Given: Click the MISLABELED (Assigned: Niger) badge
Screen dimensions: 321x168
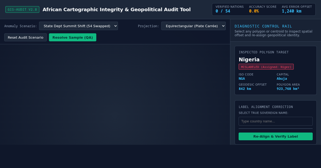Looking at the screenshot, I should point(266,67).
